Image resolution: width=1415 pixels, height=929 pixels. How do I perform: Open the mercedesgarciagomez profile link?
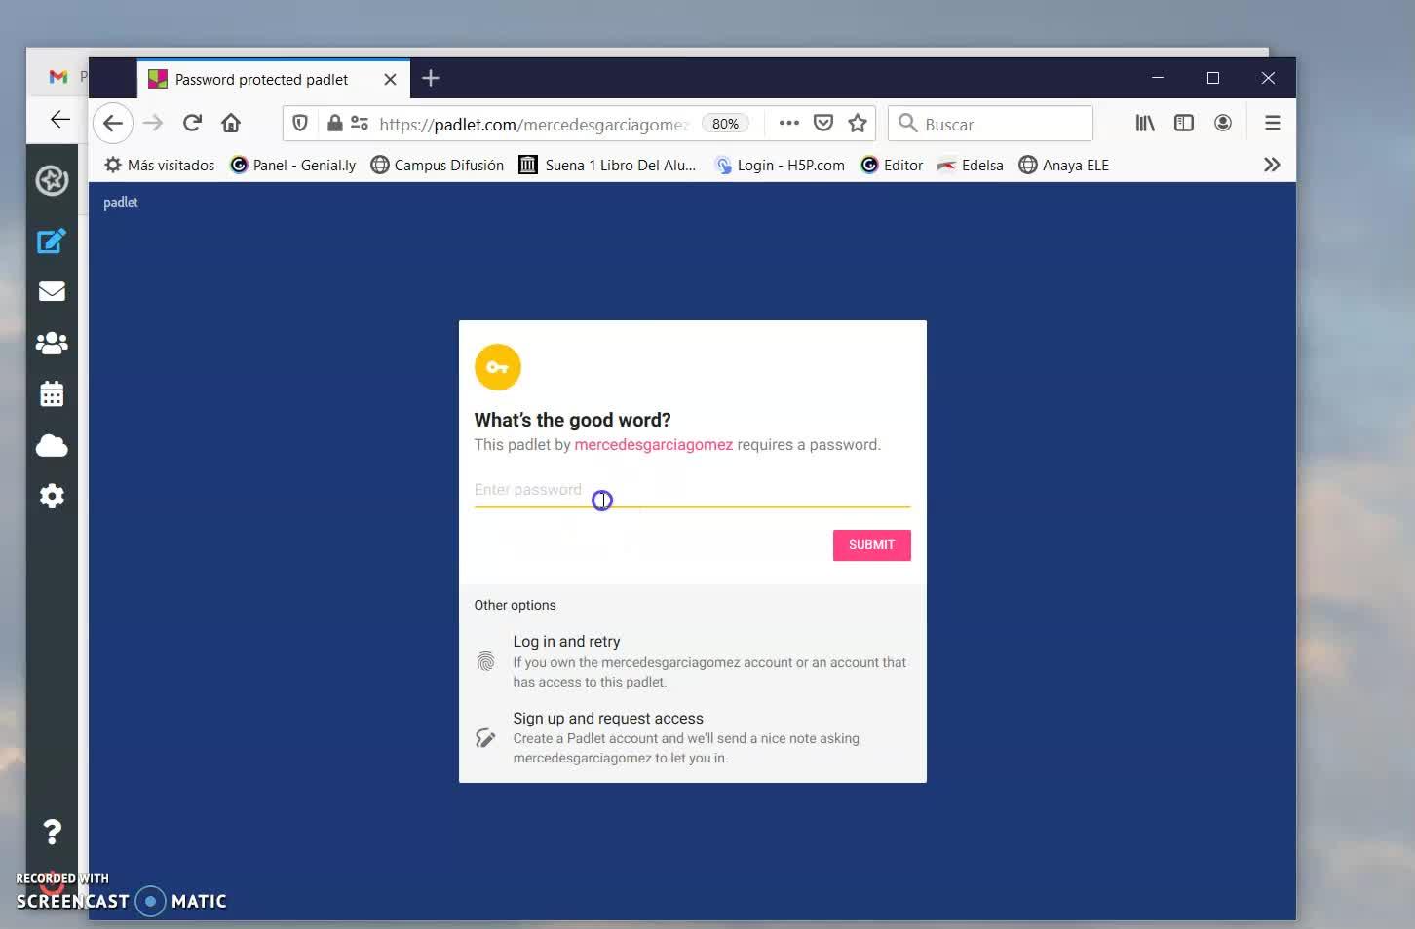pyautogui.click(x=653, y=445)
